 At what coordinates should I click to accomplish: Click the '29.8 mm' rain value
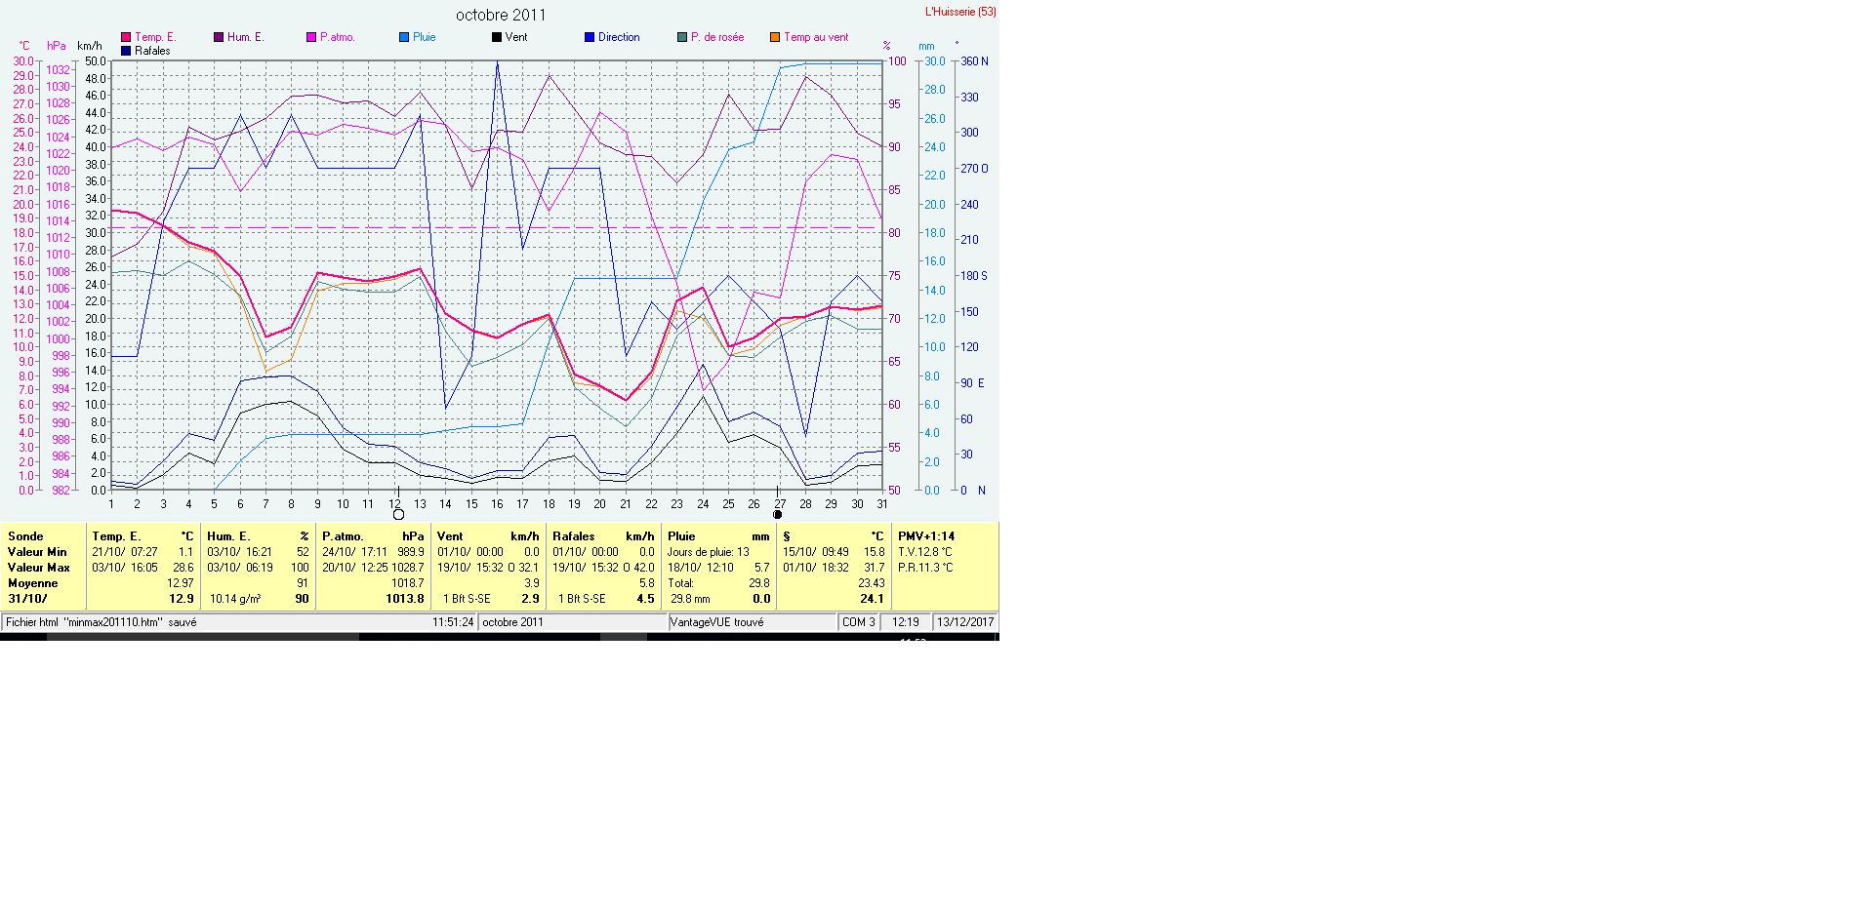(x=690, y=599)
